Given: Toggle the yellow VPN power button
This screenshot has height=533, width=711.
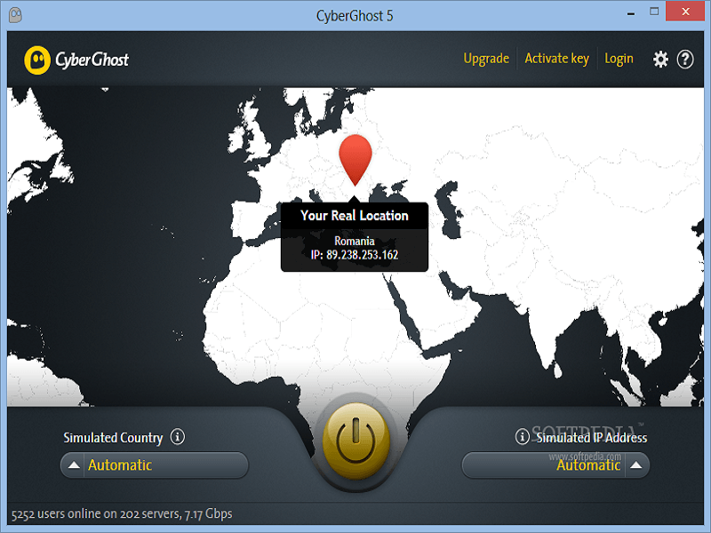Looking at the screenshot, I should 355,441.
